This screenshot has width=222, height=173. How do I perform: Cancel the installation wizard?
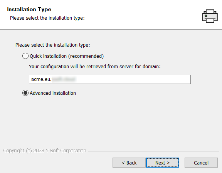201,163
